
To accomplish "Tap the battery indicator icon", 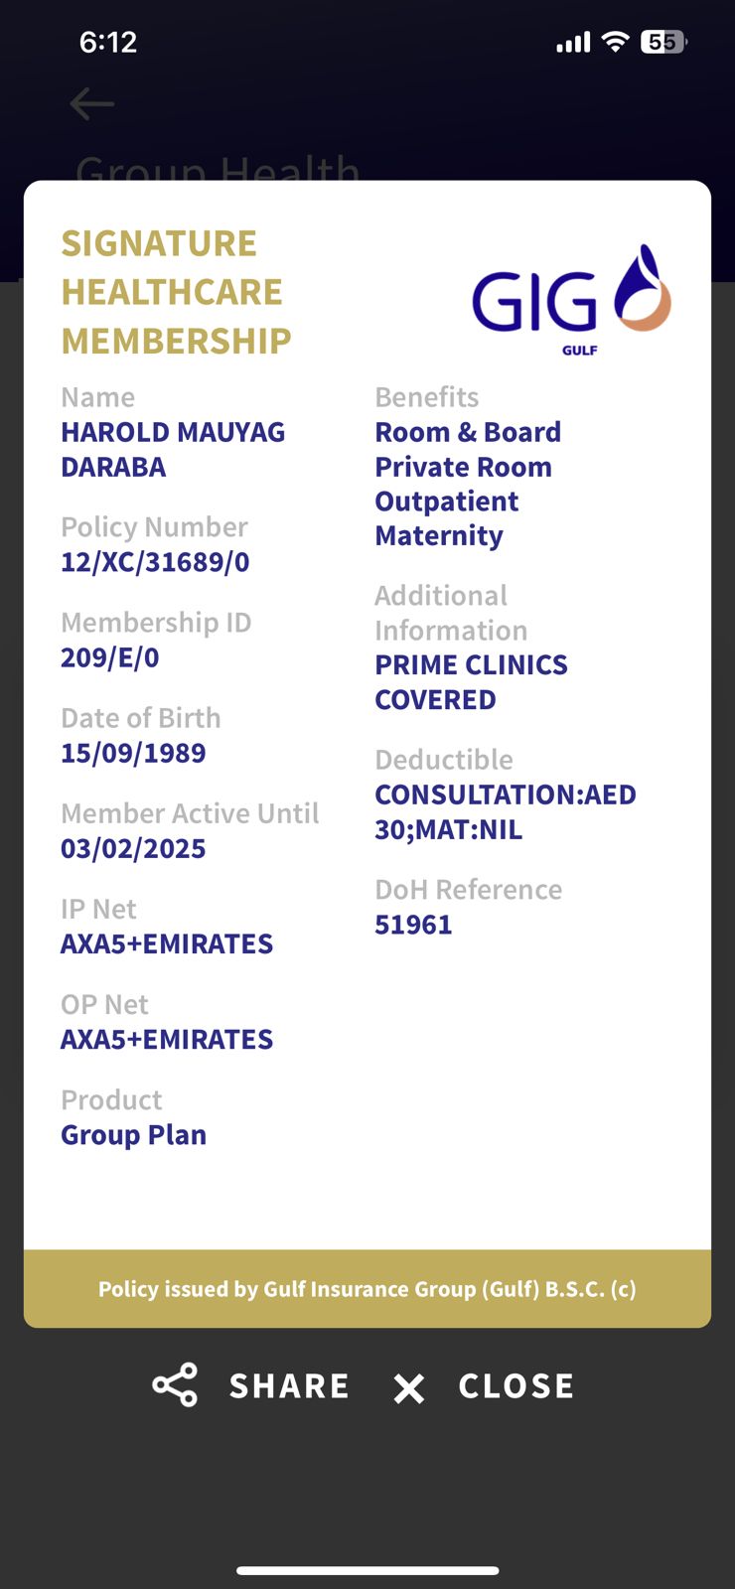I will [x=663, y=42].
